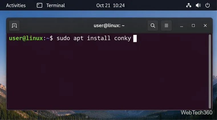Open a new terminal tab

(x=14, y=25)
